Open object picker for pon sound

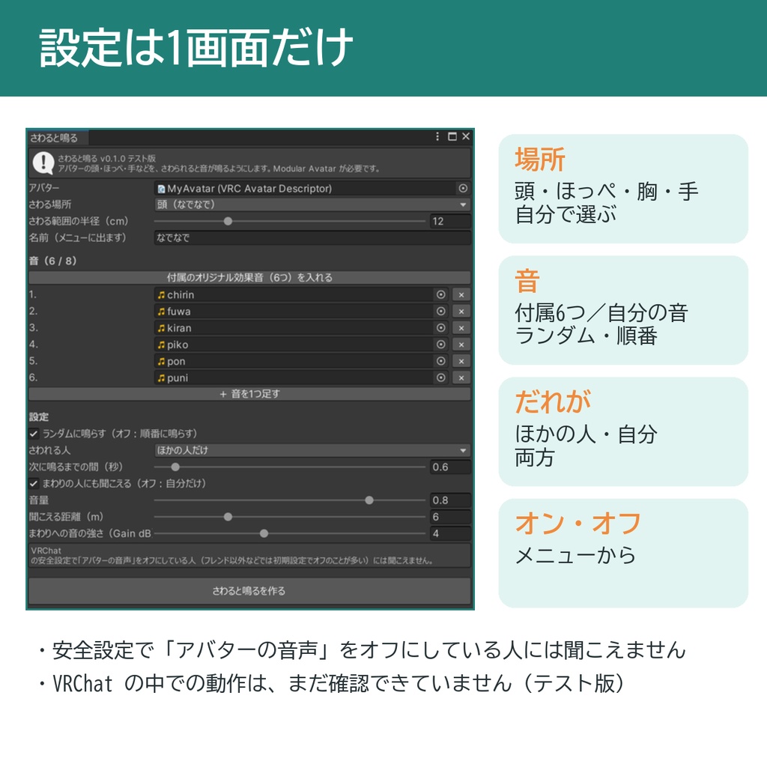(x=440, y=361)
